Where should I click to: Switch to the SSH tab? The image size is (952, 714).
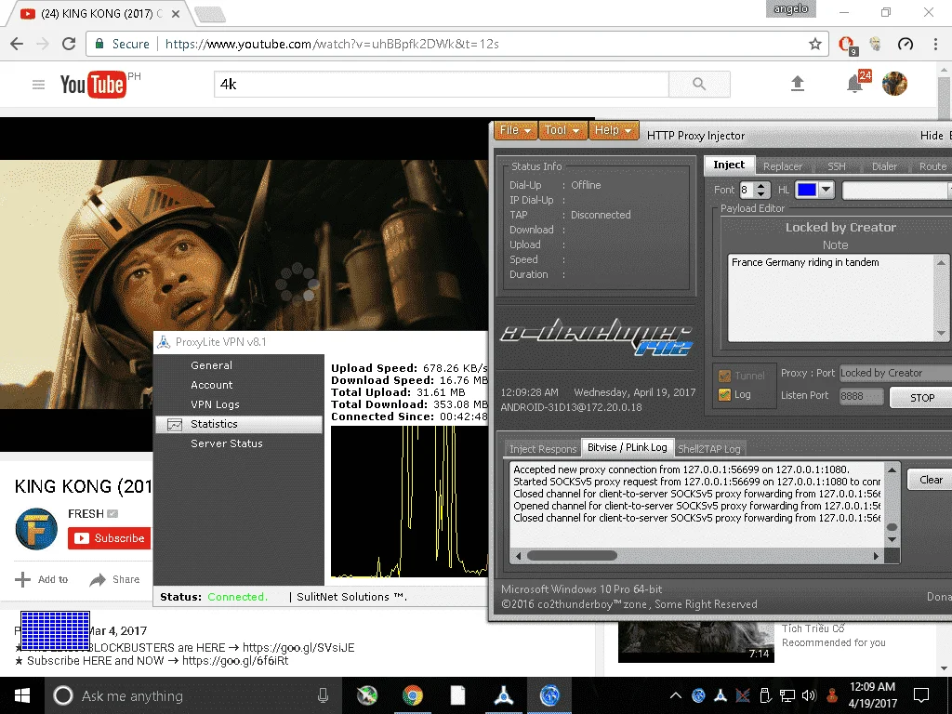[x=836, y=166]
